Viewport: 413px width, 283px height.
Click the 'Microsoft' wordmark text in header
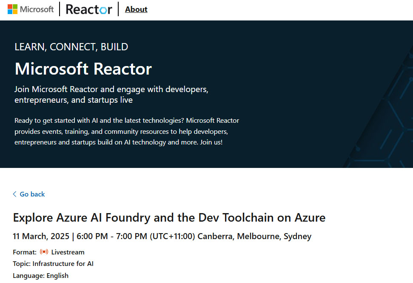(37, 9)
